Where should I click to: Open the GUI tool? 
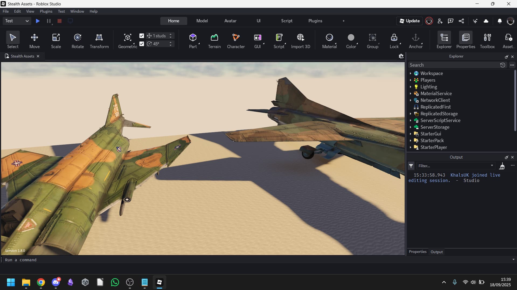point(258,40)
